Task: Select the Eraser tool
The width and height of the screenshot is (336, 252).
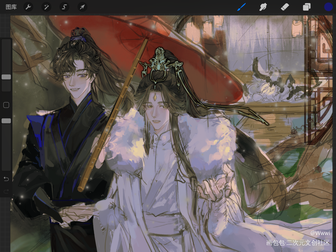Action: coord(285,7)
